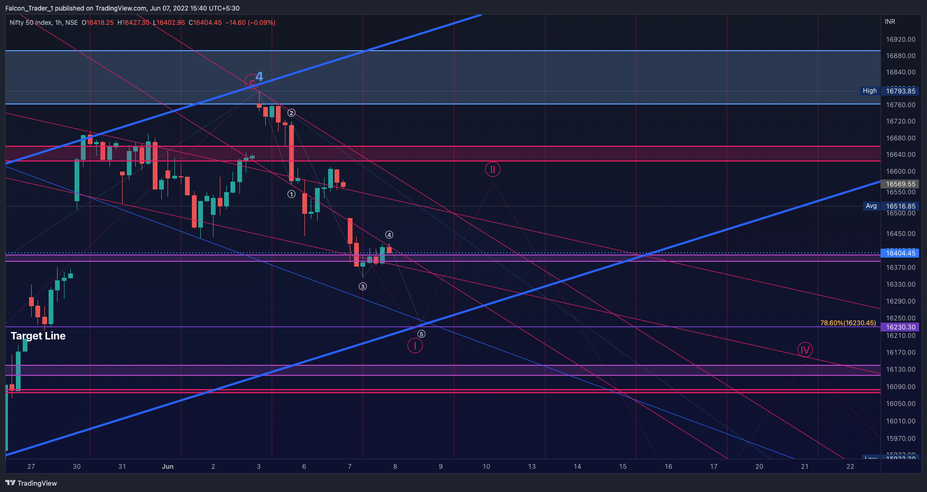This screenshot has height=492, width=927.
Task: Click the 16720.00 price axis label
Action: click(901, 121)
